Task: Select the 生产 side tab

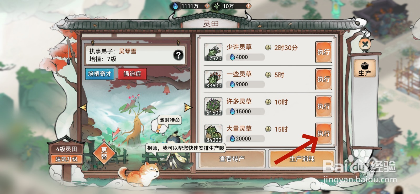Action: (x=365, y=69)
